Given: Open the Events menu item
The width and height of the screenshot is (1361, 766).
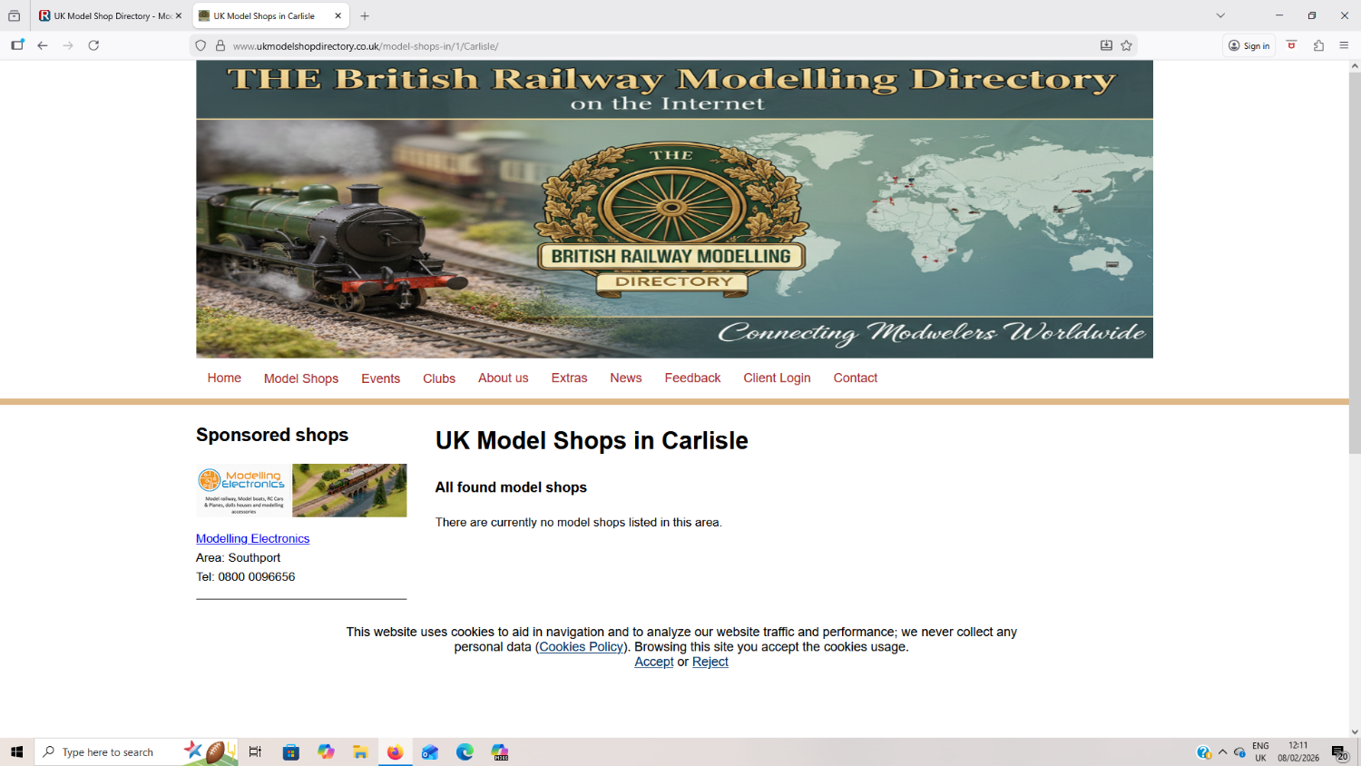Looking at the screenshot, I should pos(380,378).
